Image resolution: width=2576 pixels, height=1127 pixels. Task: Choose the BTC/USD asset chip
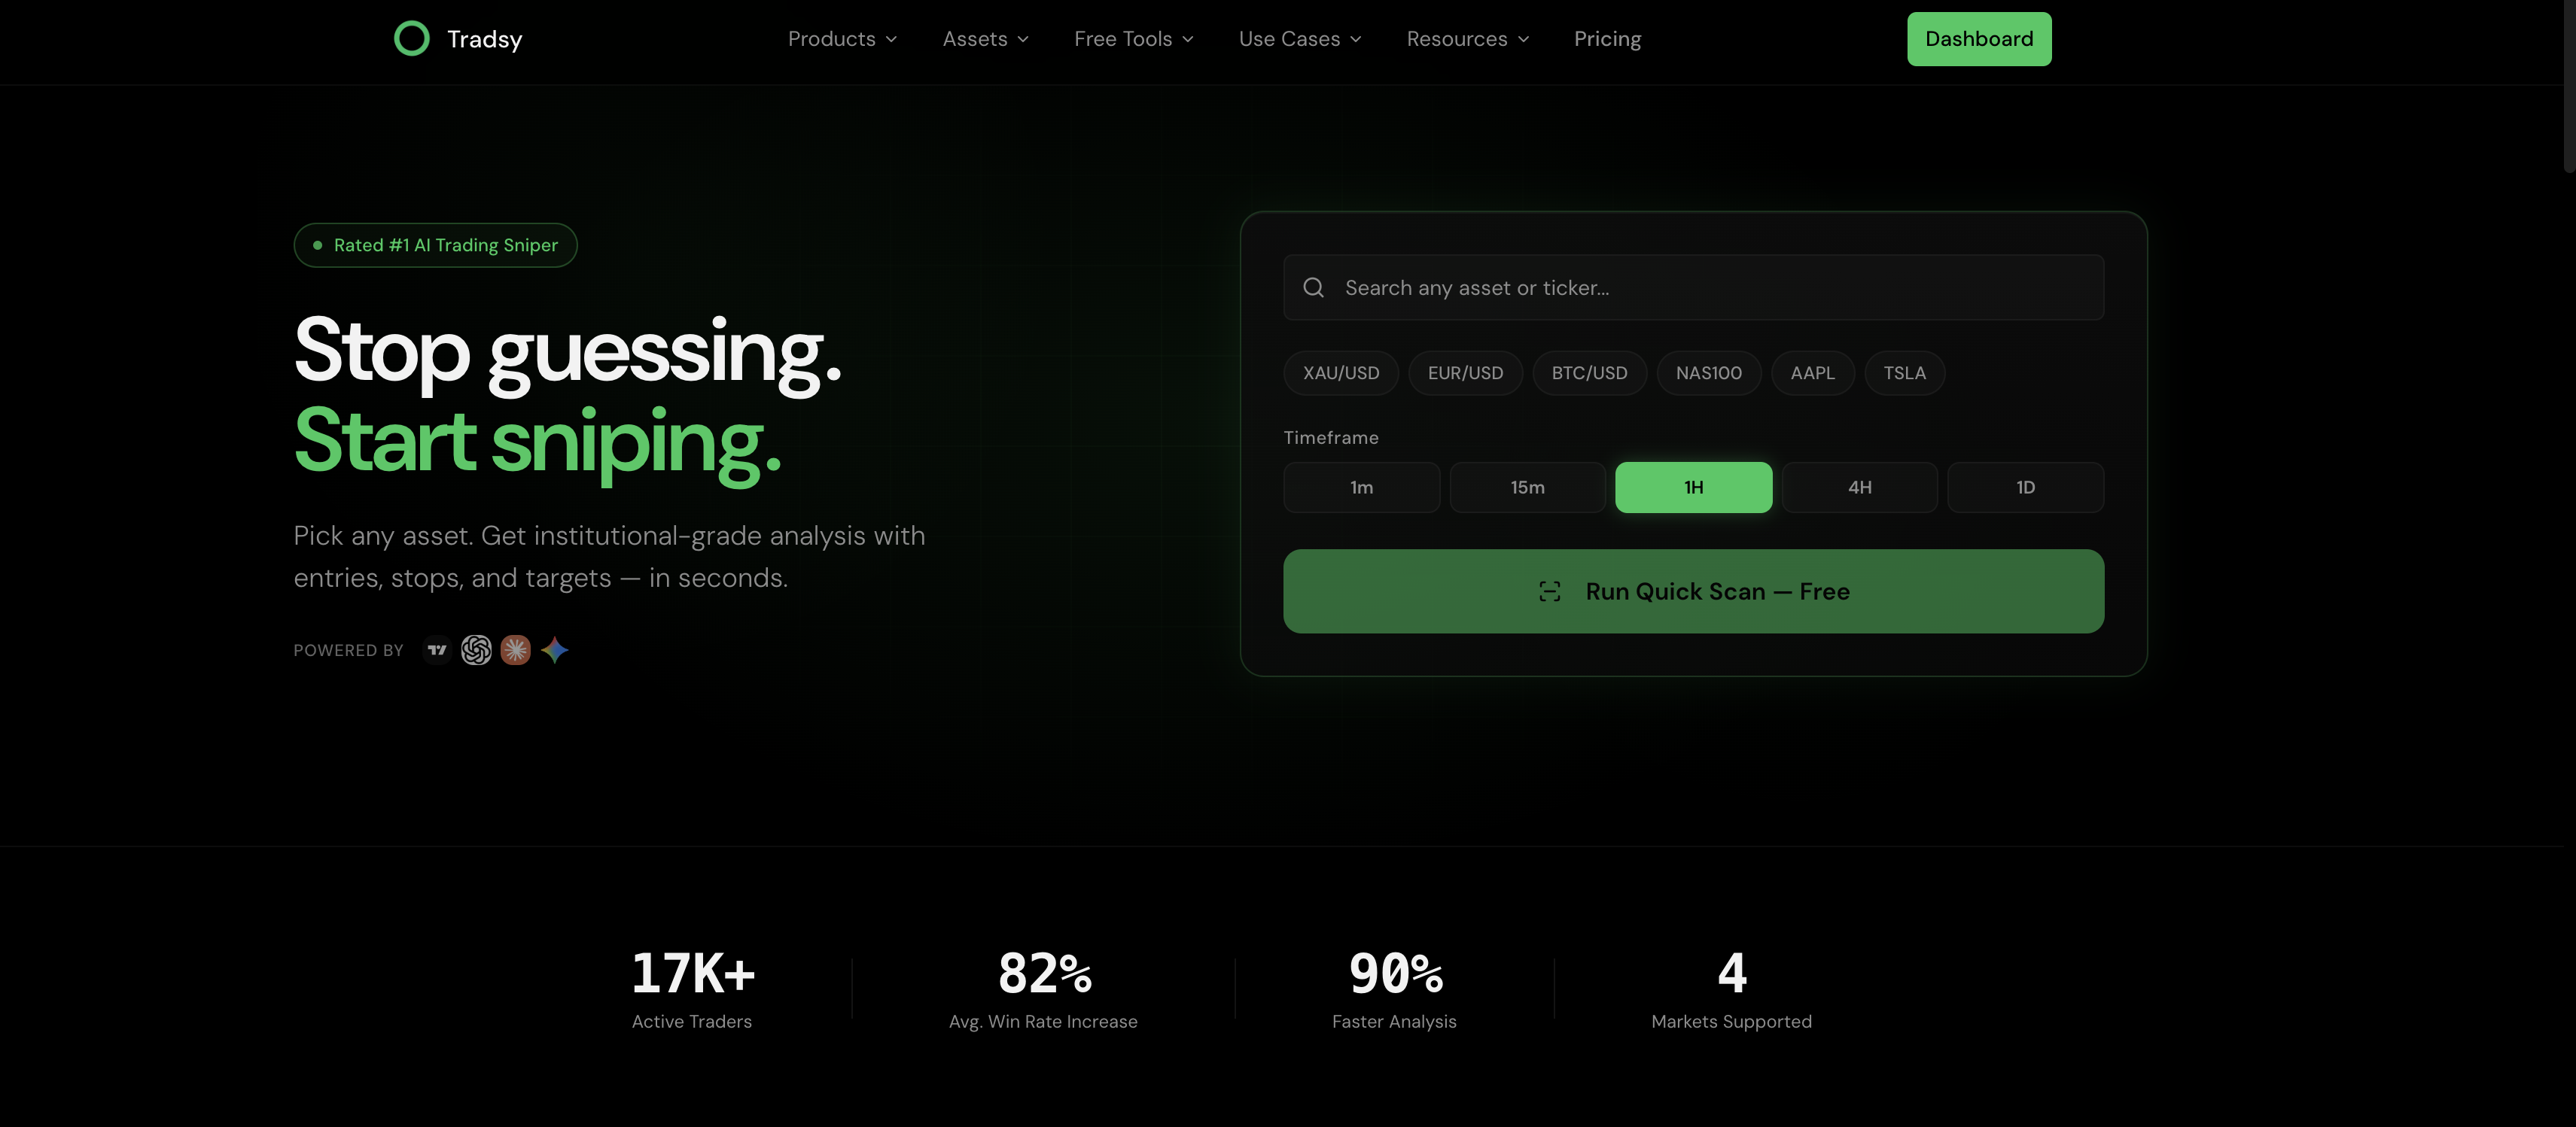1589,372
